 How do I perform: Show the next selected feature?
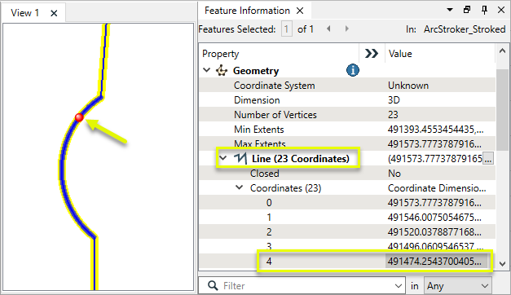(346, 29)
